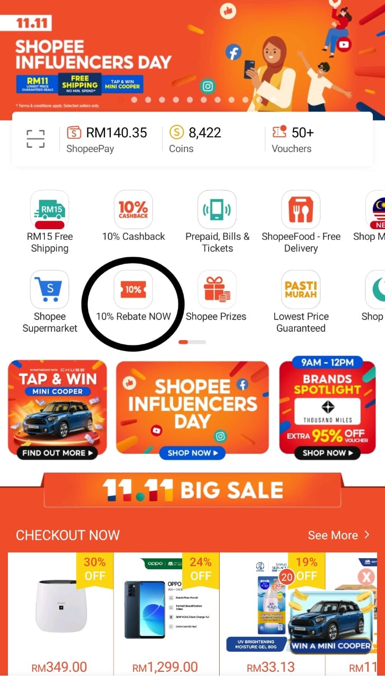Open the QR scan icon
Image resolution: width=385 pixels, height=676 pixels.
coord(36,139)
